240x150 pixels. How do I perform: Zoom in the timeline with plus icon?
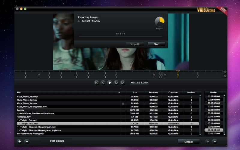(x=225, y=72)
